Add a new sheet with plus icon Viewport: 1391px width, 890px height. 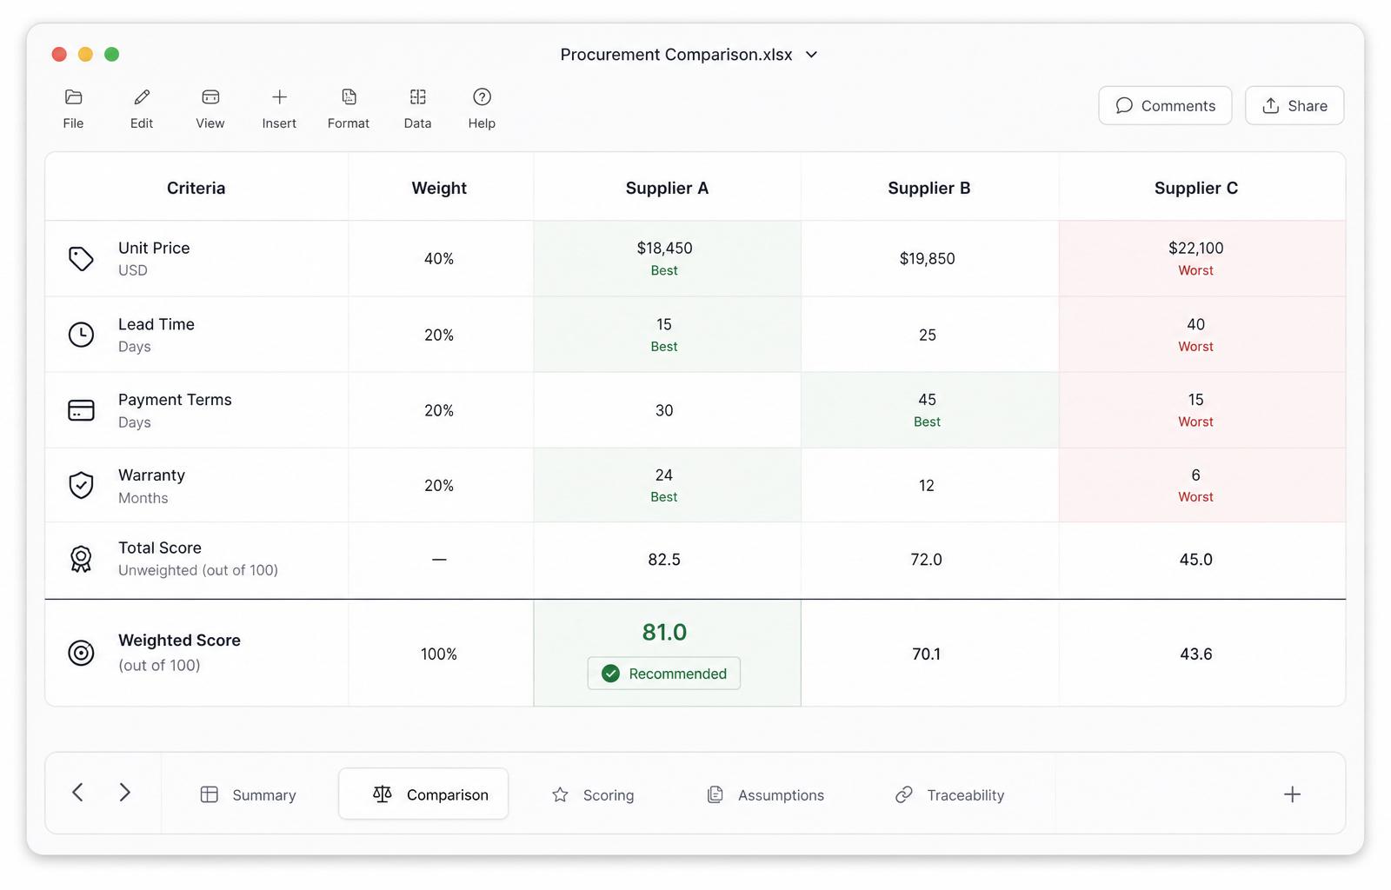pyautogui.click(x=1292, y=794)
